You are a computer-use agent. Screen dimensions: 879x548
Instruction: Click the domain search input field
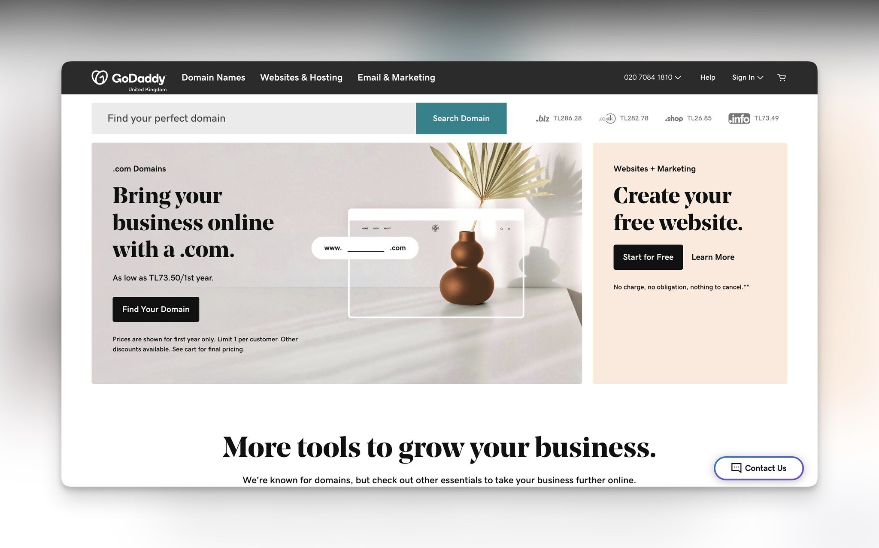(x=253, y=118)
